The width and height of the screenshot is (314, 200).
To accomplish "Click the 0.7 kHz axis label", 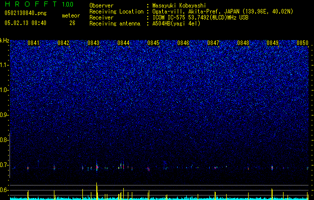I will (x=4, y=165).
